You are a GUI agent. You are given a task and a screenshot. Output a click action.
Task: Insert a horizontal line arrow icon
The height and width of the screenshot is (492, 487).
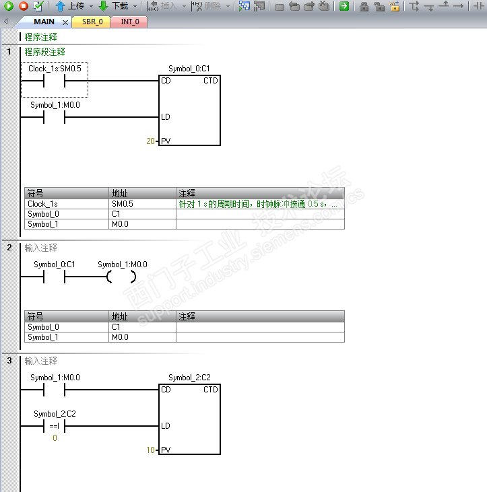[459, 6]
